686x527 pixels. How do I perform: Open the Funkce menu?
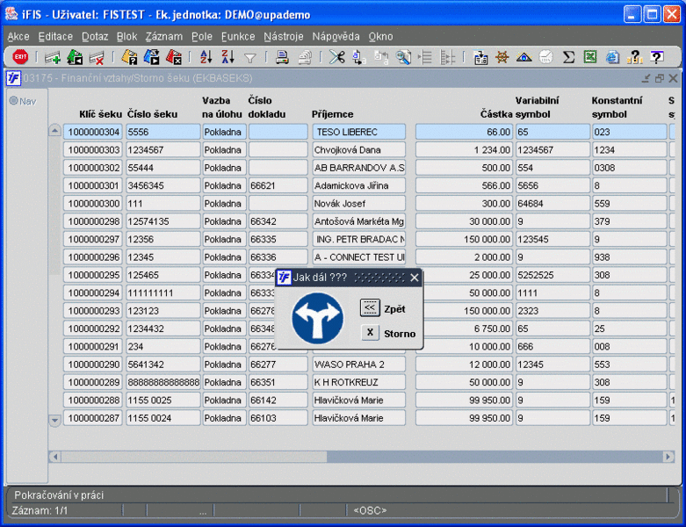(x=238, y=37)
